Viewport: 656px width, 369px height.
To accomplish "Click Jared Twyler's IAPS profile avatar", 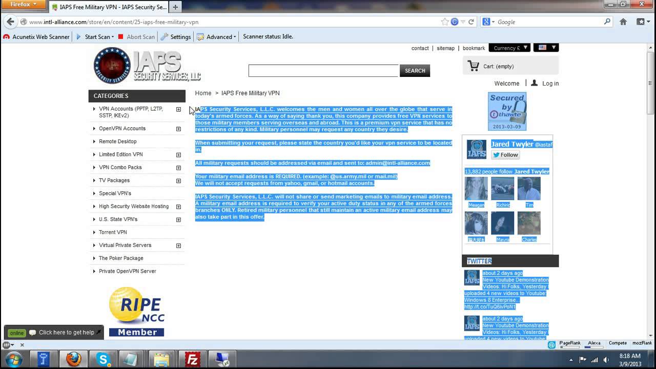I will (476, 149).
